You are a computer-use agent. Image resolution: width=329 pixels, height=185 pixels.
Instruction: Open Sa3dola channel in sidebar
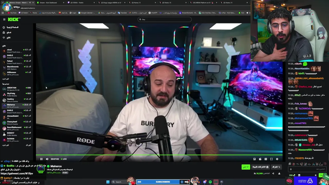tap(17, 140)
